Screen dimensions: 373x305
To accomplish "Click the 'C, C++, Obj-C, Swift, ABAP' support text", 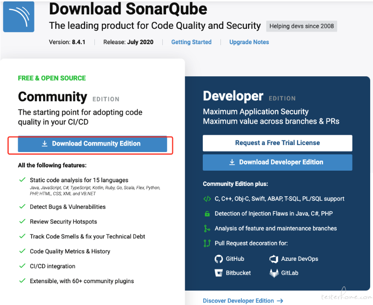I will point(280,199).
